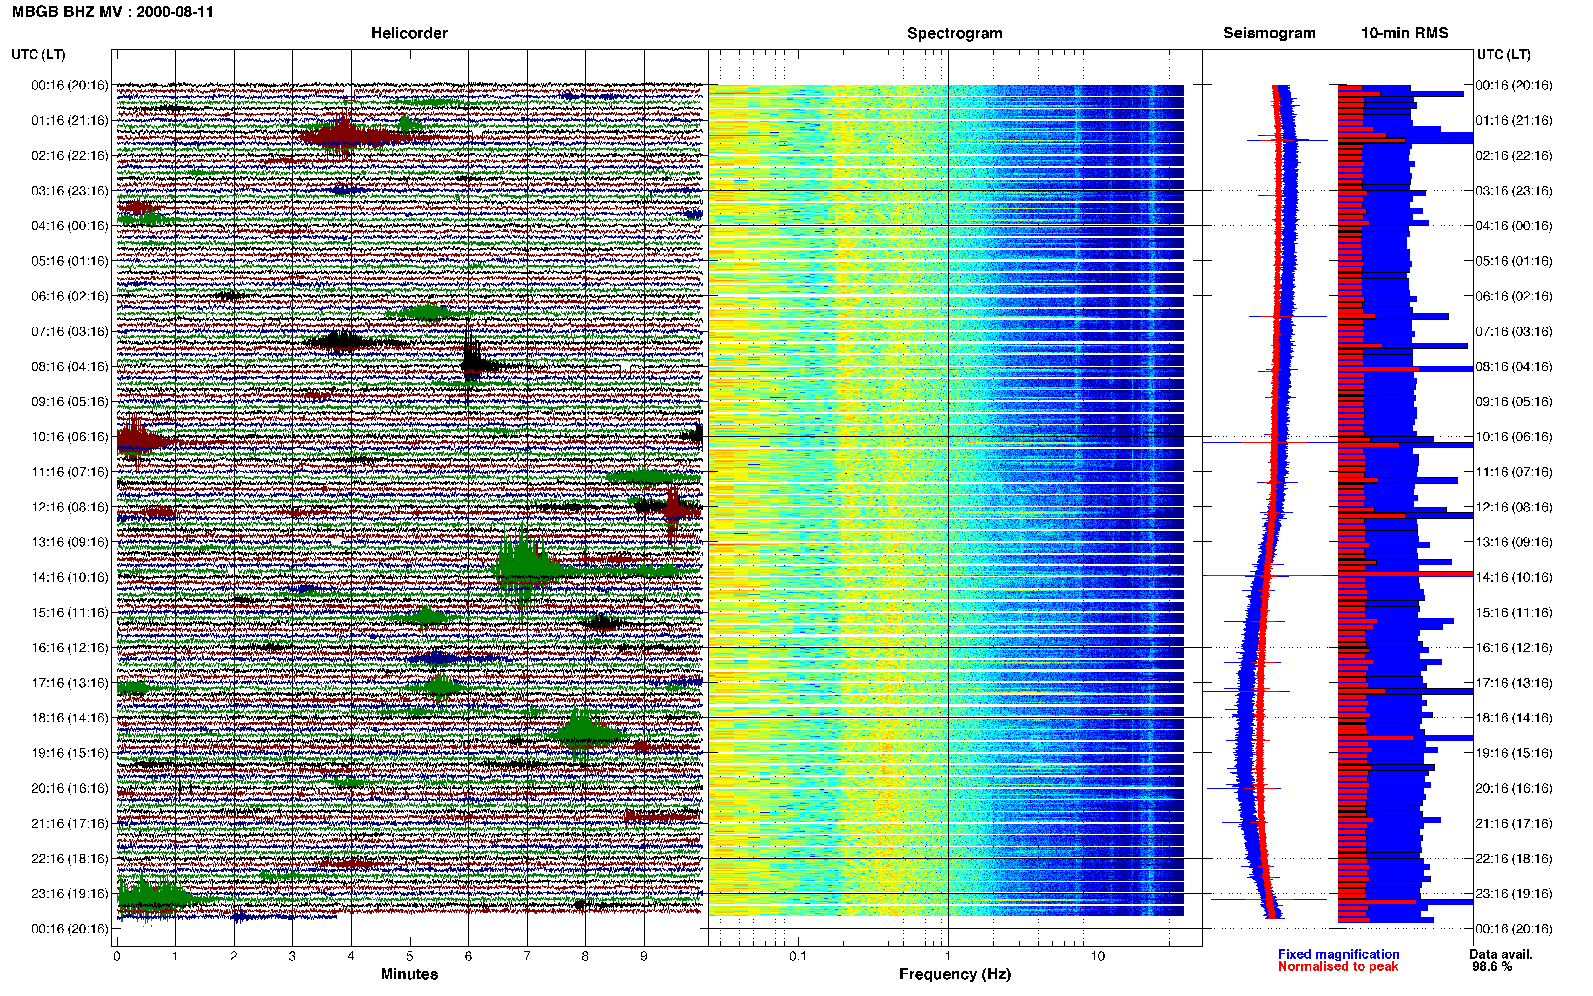The image size is (1593, 996).
Task: Click right time label '01:16 (21:16)'
Action: (1514, 121)
